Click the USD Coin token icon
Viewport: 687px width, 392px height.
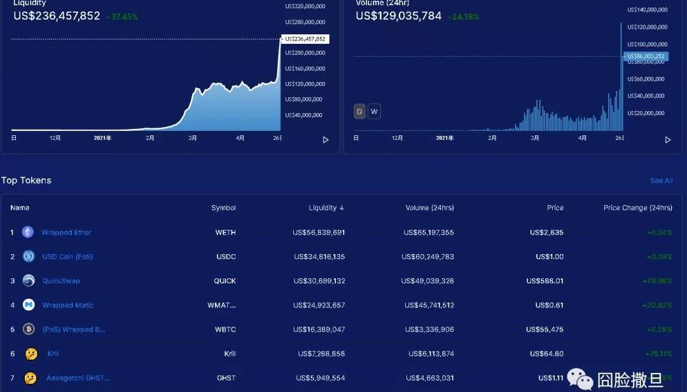(29, 257)
